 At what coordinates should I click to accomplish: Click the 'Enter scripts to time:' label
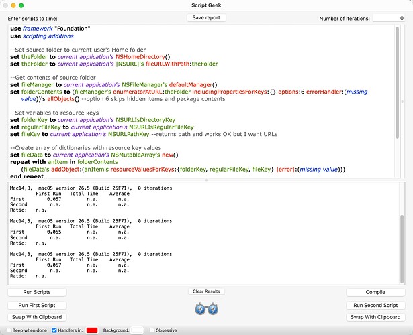pyautogui.click(x=33, y=19)
